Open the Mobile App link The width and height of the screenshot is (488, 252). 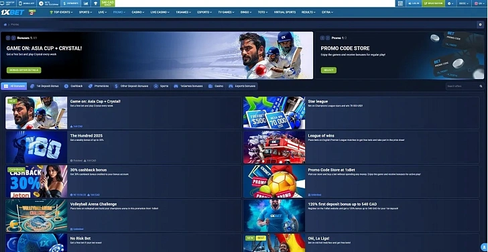26,3
